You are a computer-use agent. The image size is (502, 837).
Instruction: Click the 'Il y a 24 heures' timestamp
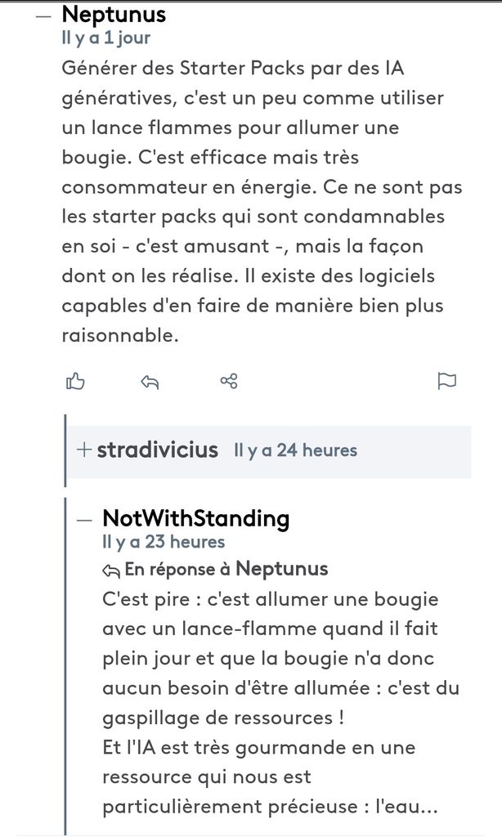295,450
